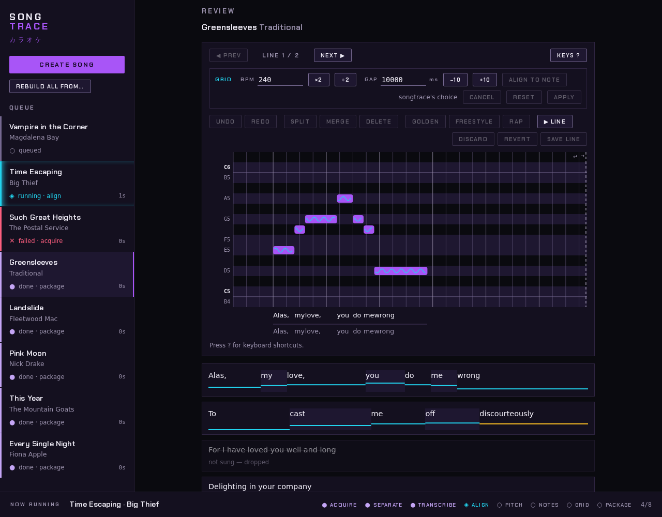This screenshot has height=517, width=662.
Task: Toggle RAP note type
Action: pyautogui.click(x=516, y=121)
